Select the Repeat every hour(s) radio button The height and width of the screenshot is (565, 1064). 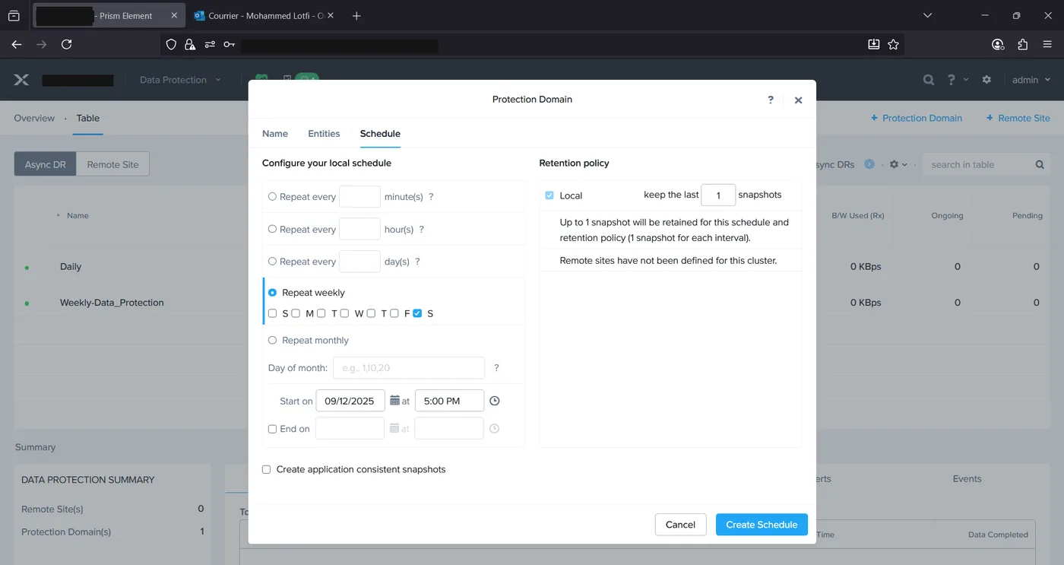272,229
